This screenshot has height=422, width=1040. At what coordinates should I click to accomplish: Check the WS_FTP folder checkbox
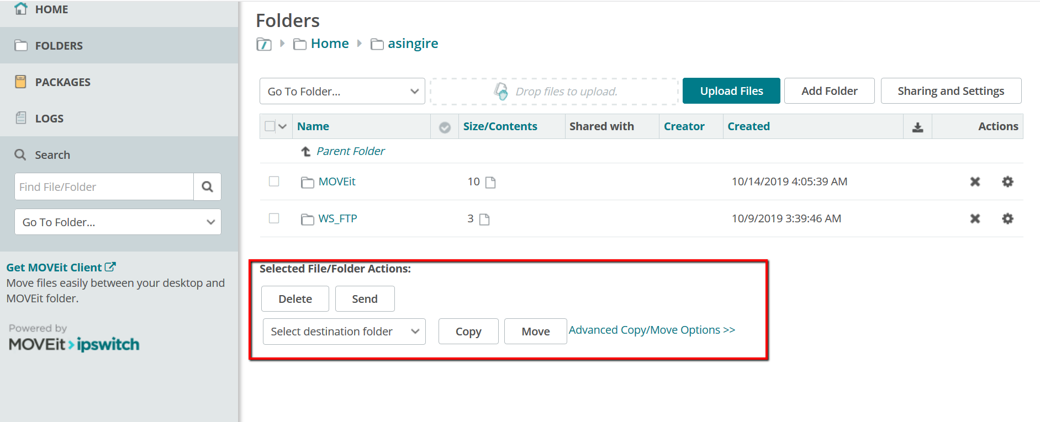pyautogui.click(x=274, y=218)
